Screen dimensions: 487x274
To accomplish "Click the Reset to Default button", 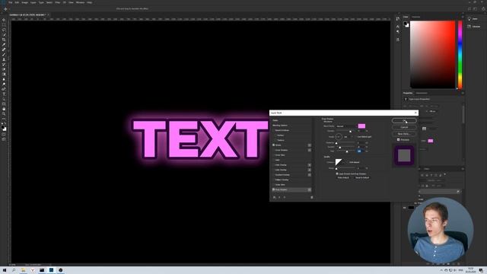I will click(x=362, y=177).
